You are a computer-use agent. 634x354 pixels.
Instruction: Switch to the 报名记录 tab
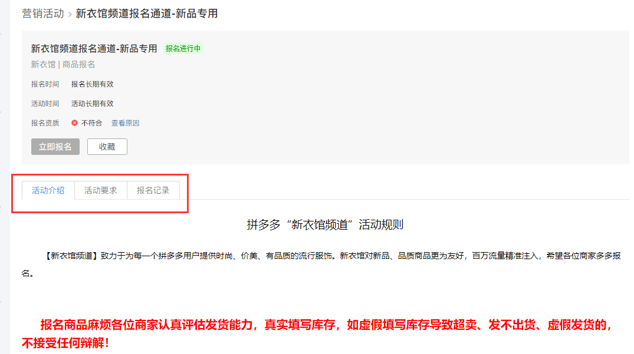153,190
